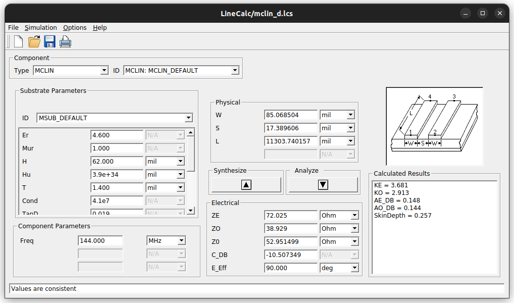Click the SkinDepth = 0.257 result line
The image size is (514, 303).
(x=402, y=216)
